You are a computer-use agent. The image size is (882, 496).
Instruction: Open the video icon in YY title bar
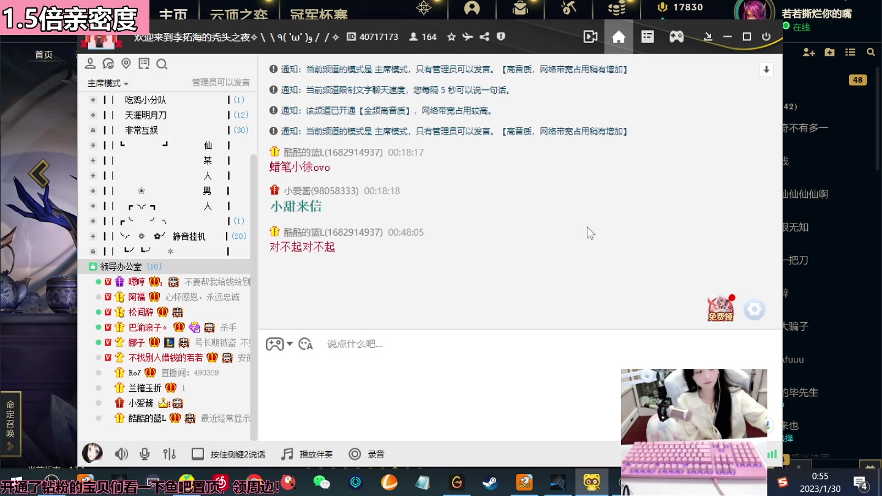tap(590, 37)
